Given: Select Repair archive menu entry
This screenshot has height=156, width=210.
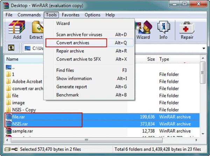Looking at the screenshot, I should 89,51.
